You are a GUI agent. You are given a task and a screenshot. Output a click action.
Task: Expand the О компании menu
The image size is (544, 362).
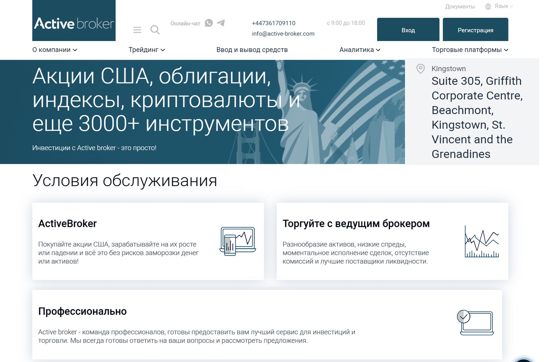(x=55, y=50)
